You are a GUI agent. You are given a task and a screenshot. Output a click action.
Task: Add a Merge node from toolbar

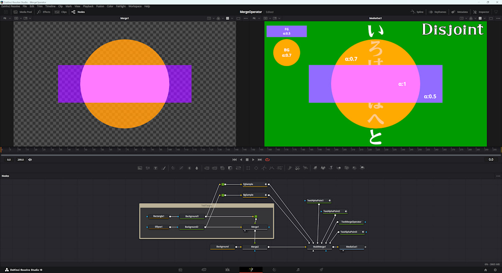[x=207, y=168]
